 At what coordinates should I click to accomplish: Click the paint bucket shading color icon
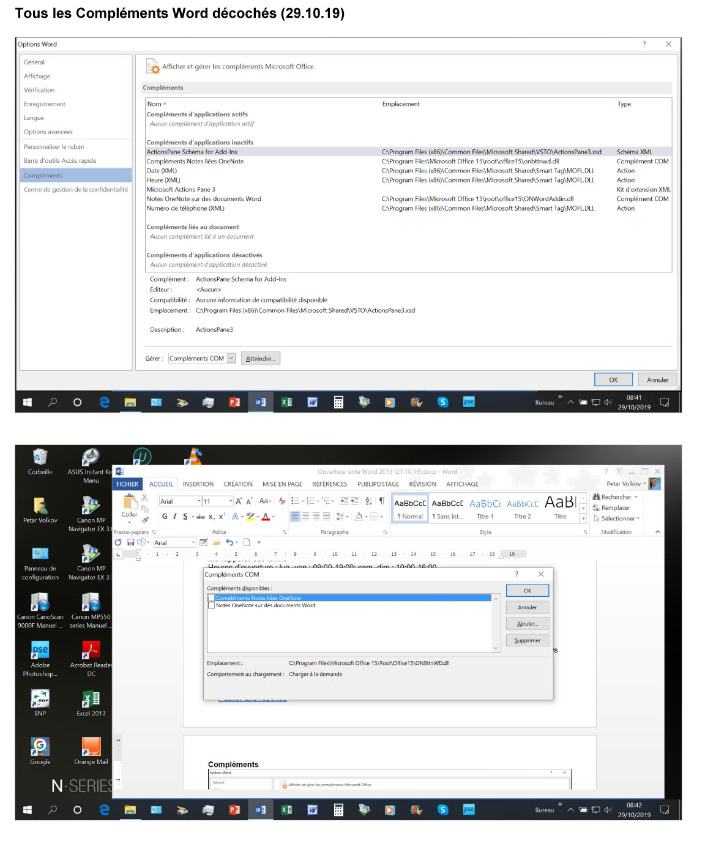[359, 517]
